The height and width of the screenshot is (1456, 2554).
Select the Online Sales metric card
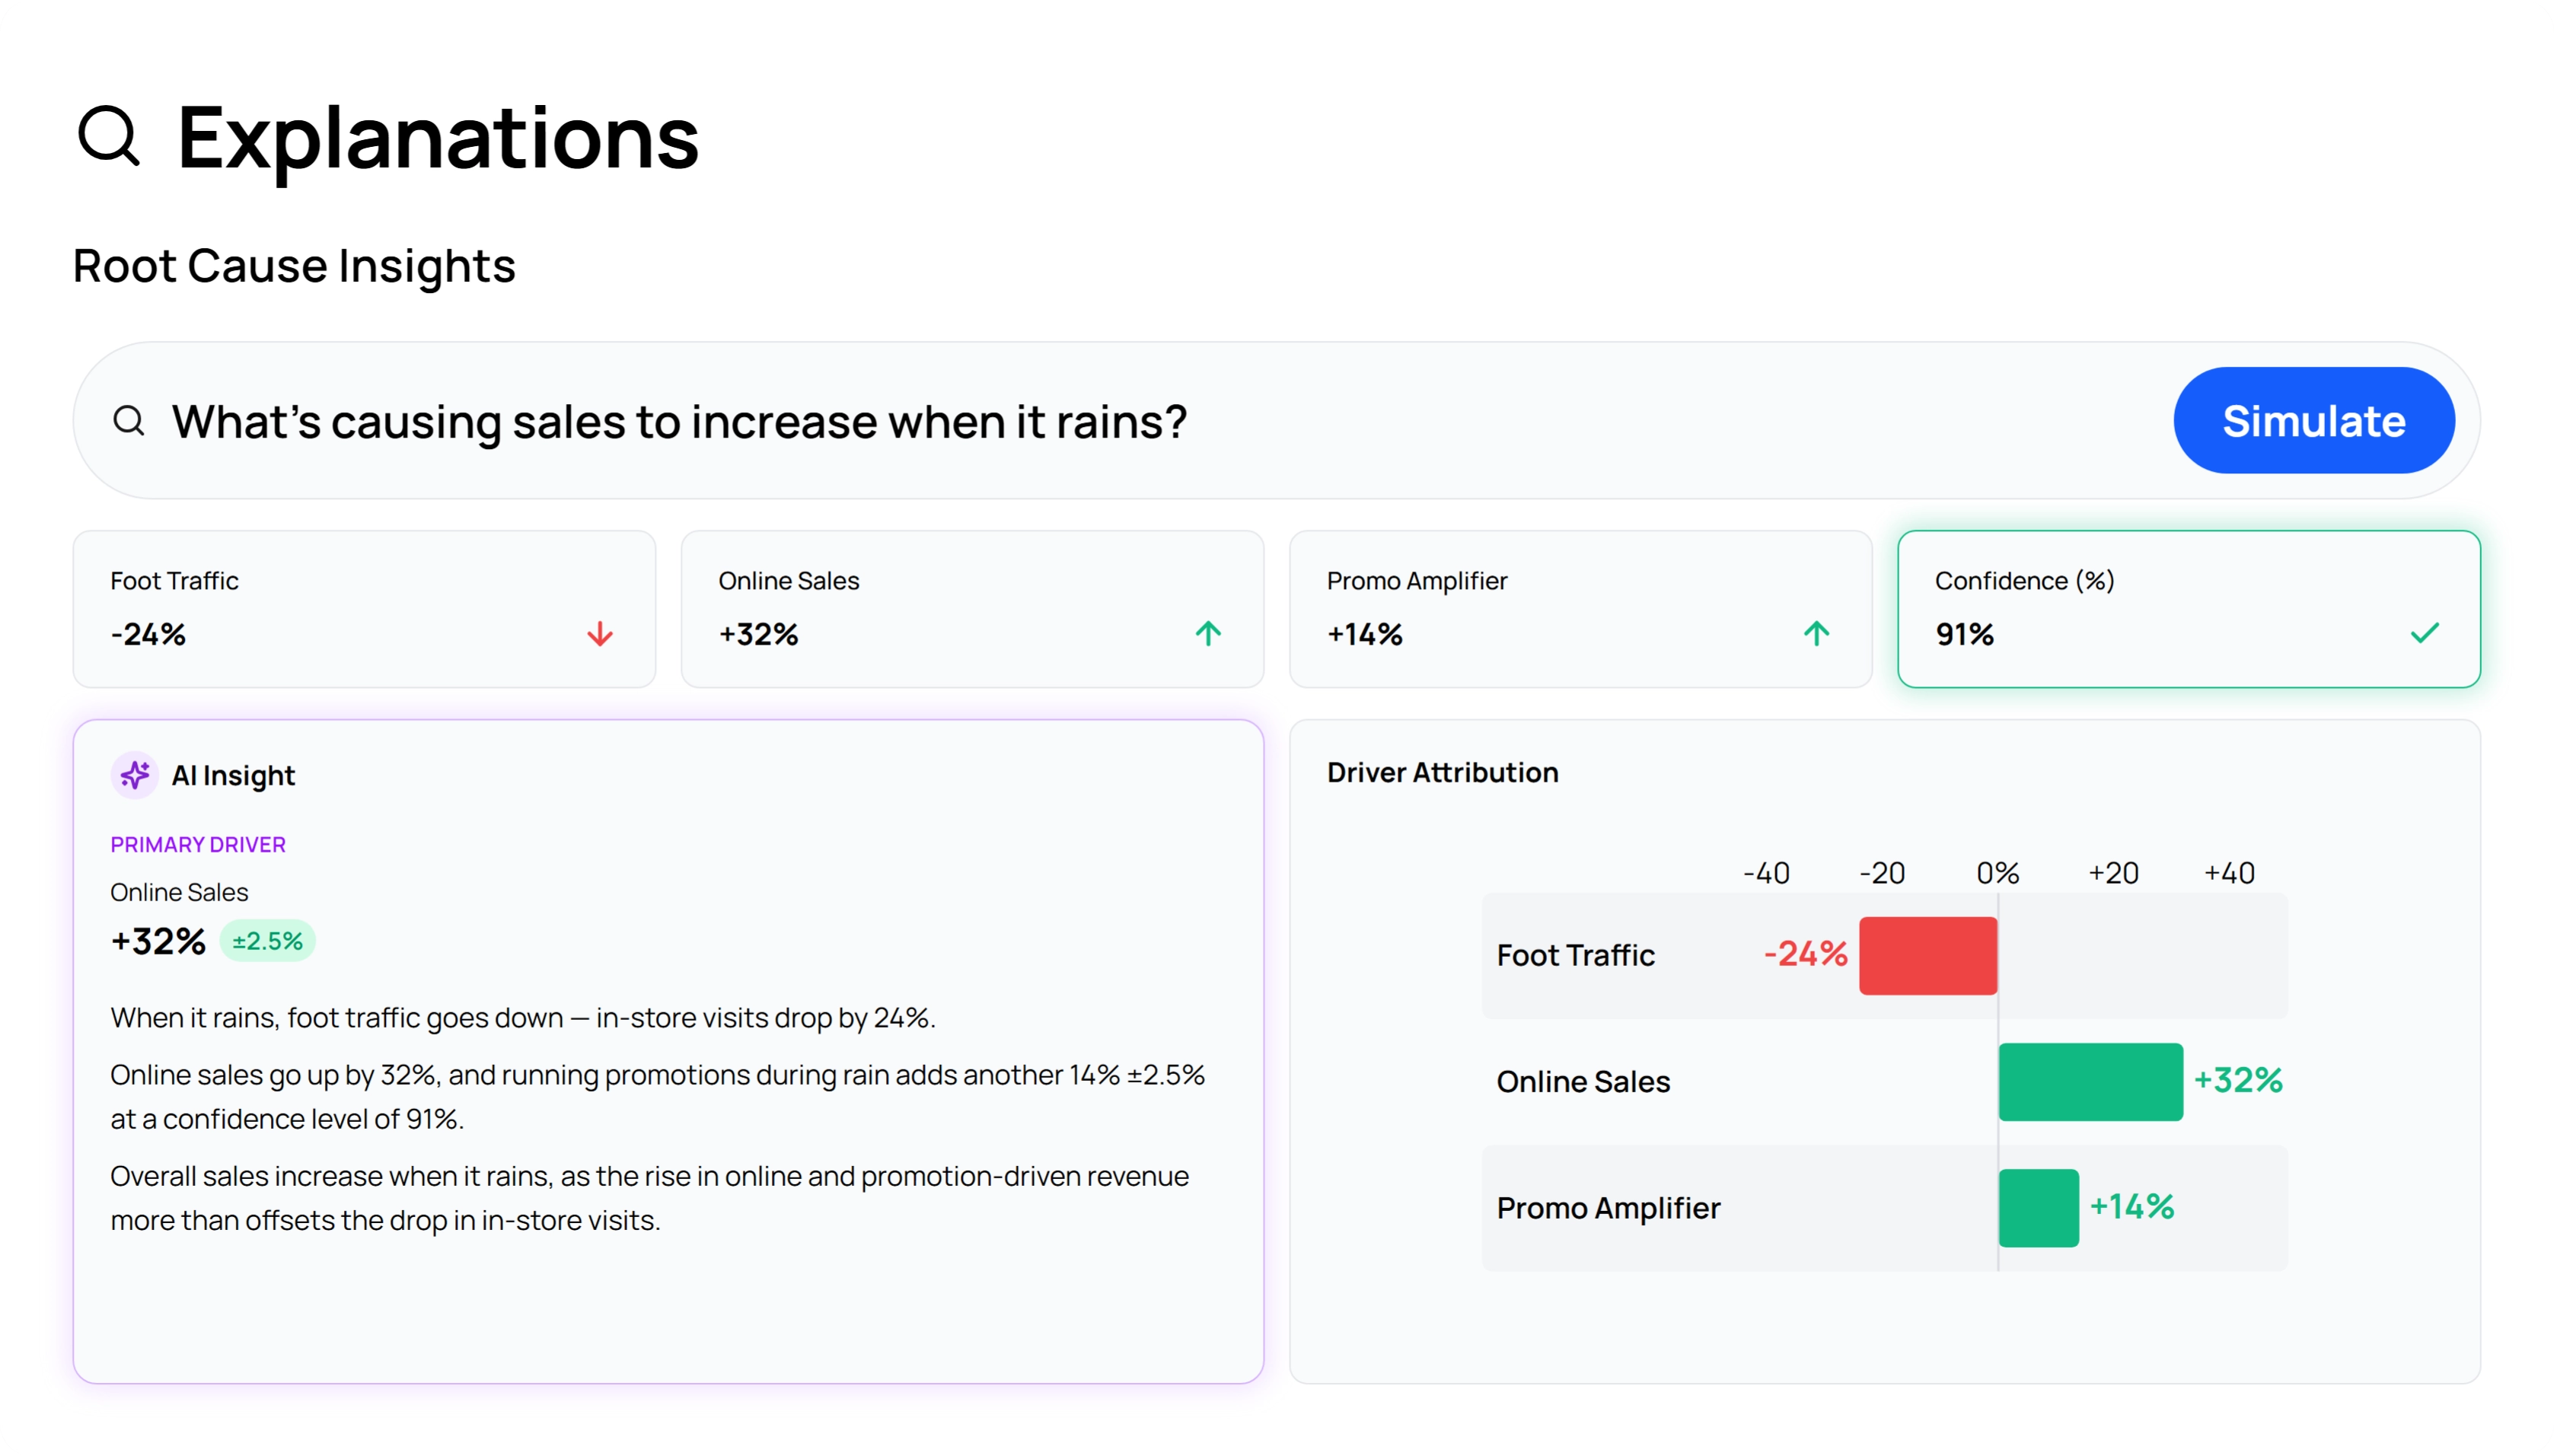point(972,608)
